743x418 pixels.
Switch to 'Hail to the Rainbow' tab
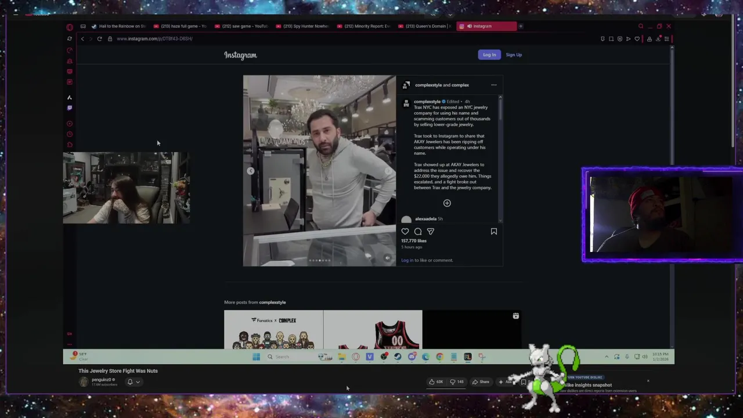pos(118,26)
